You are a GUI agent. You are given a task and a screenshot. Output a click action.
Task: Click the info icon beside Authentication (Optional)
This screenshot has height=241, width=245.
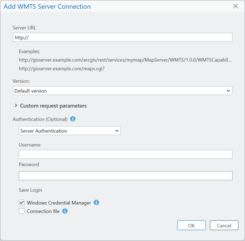click(73, 119)
